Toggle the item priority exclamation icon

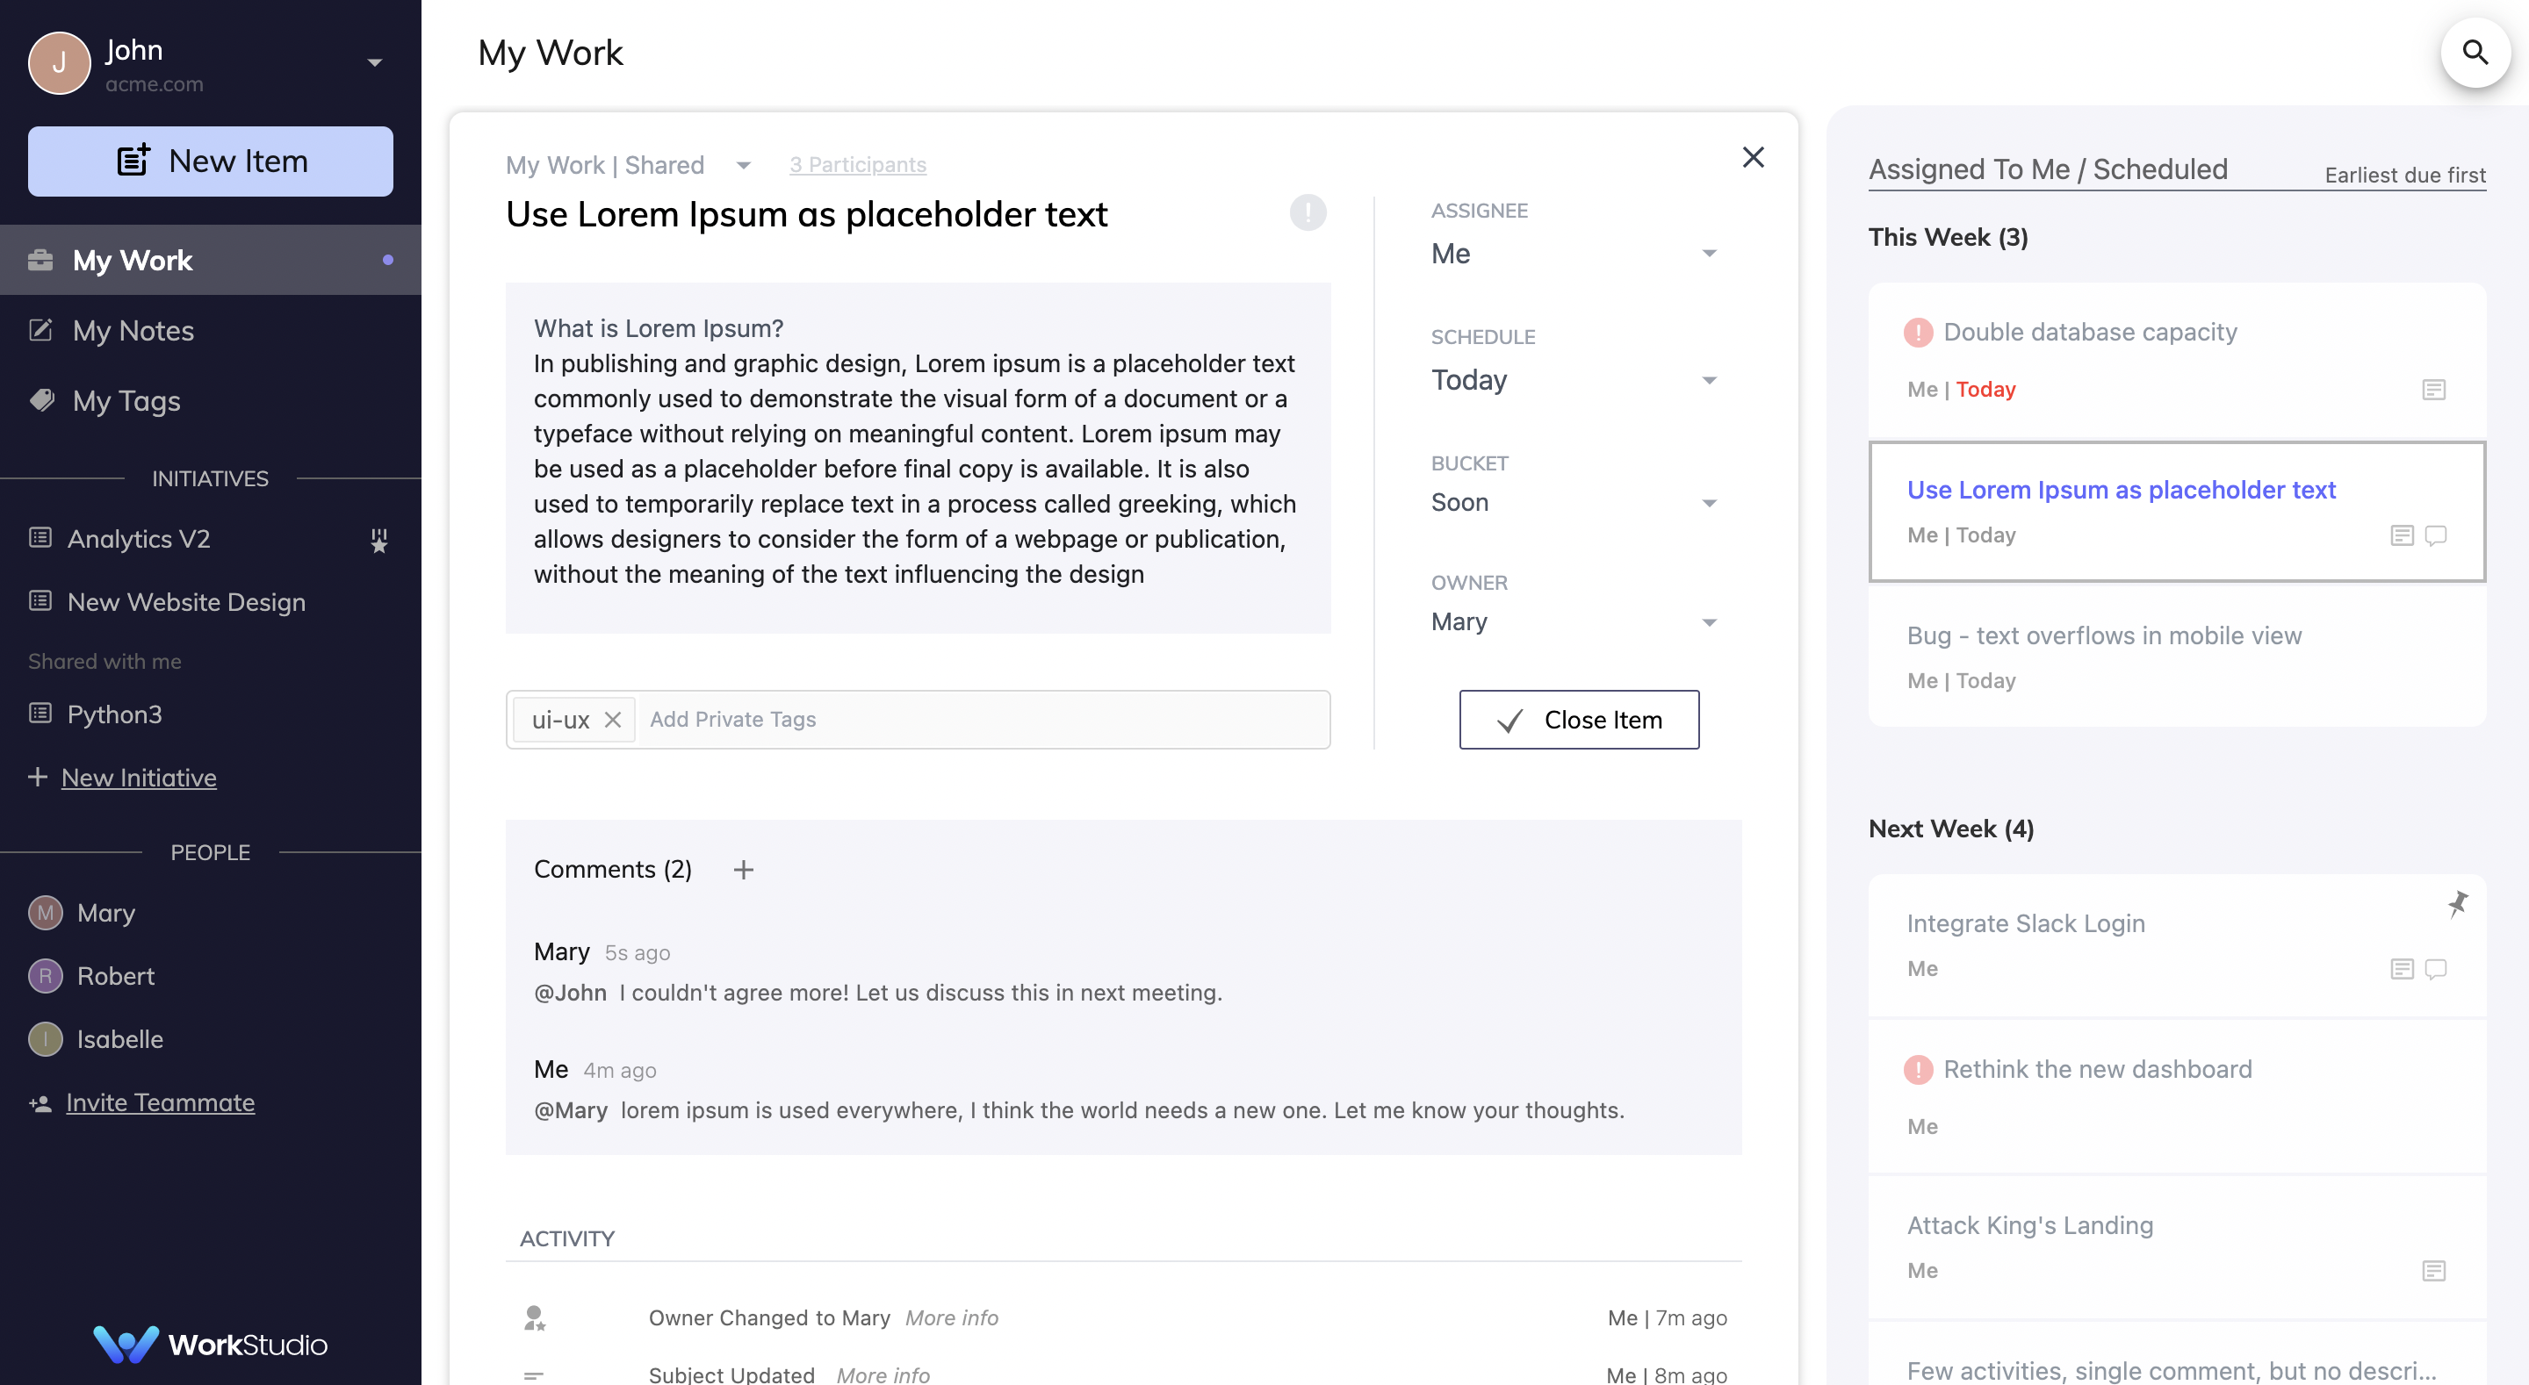(1308, 213)
